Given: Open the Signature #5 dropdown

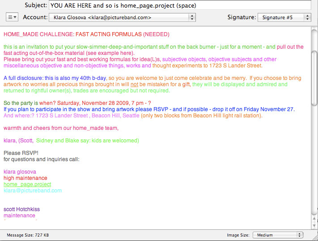Looking at the screenshot, I should [x=284, y=17].
